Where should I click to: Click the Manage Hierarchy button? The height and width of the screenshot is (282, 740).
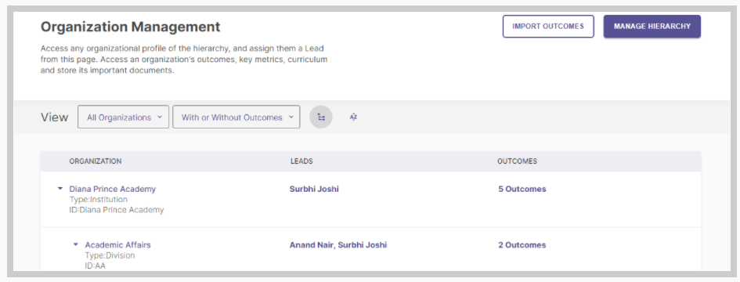(652, 26)
